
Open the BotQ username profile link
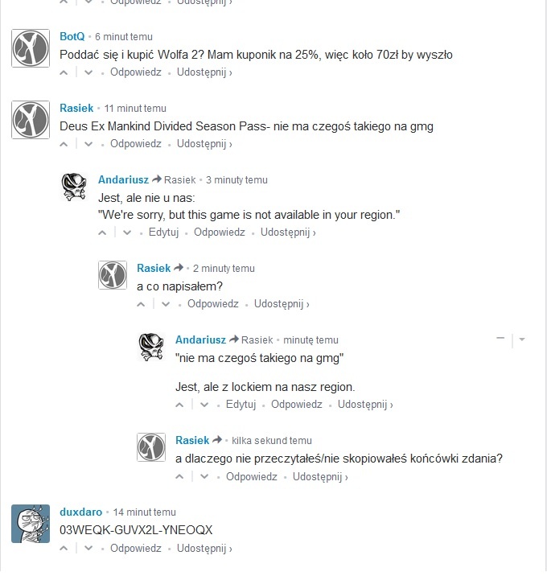click(72, 36)
